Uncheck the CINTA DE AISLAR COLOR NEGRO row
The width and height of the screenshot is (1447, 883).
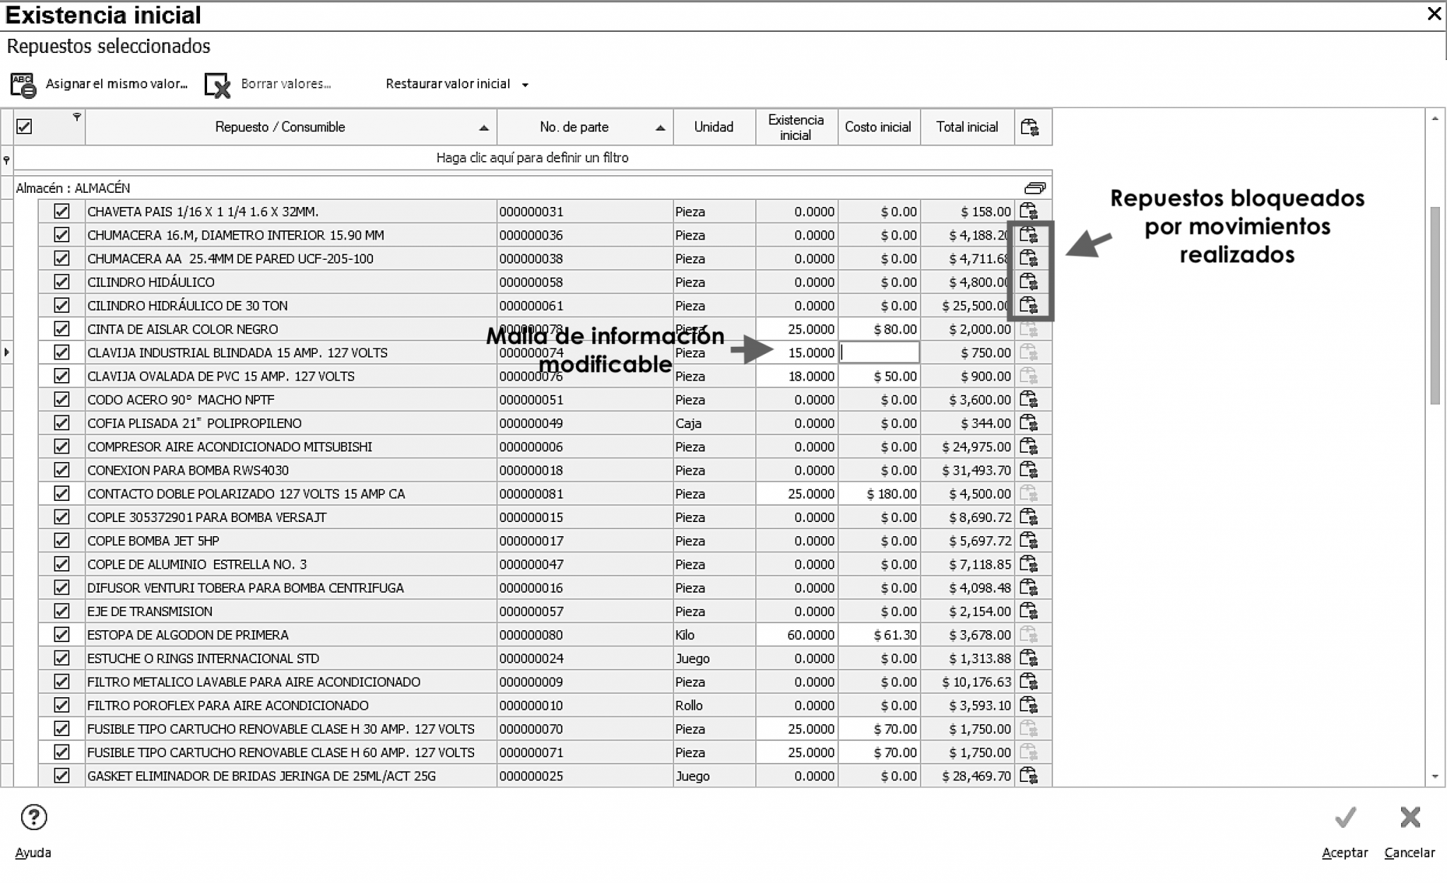(62, 329)
